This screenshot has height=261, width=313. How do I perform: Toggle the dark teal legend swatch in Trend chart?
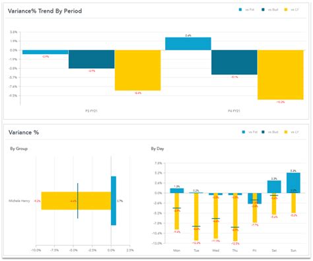(263, 10)
